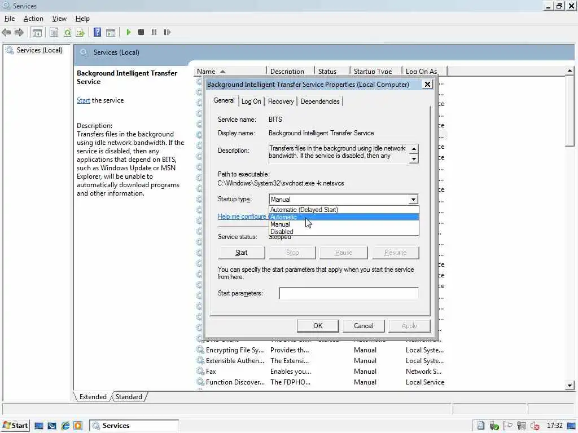Click the muted volume tray icon
The height and width of the screenshot is (433, 578).
tap(535, 426)
